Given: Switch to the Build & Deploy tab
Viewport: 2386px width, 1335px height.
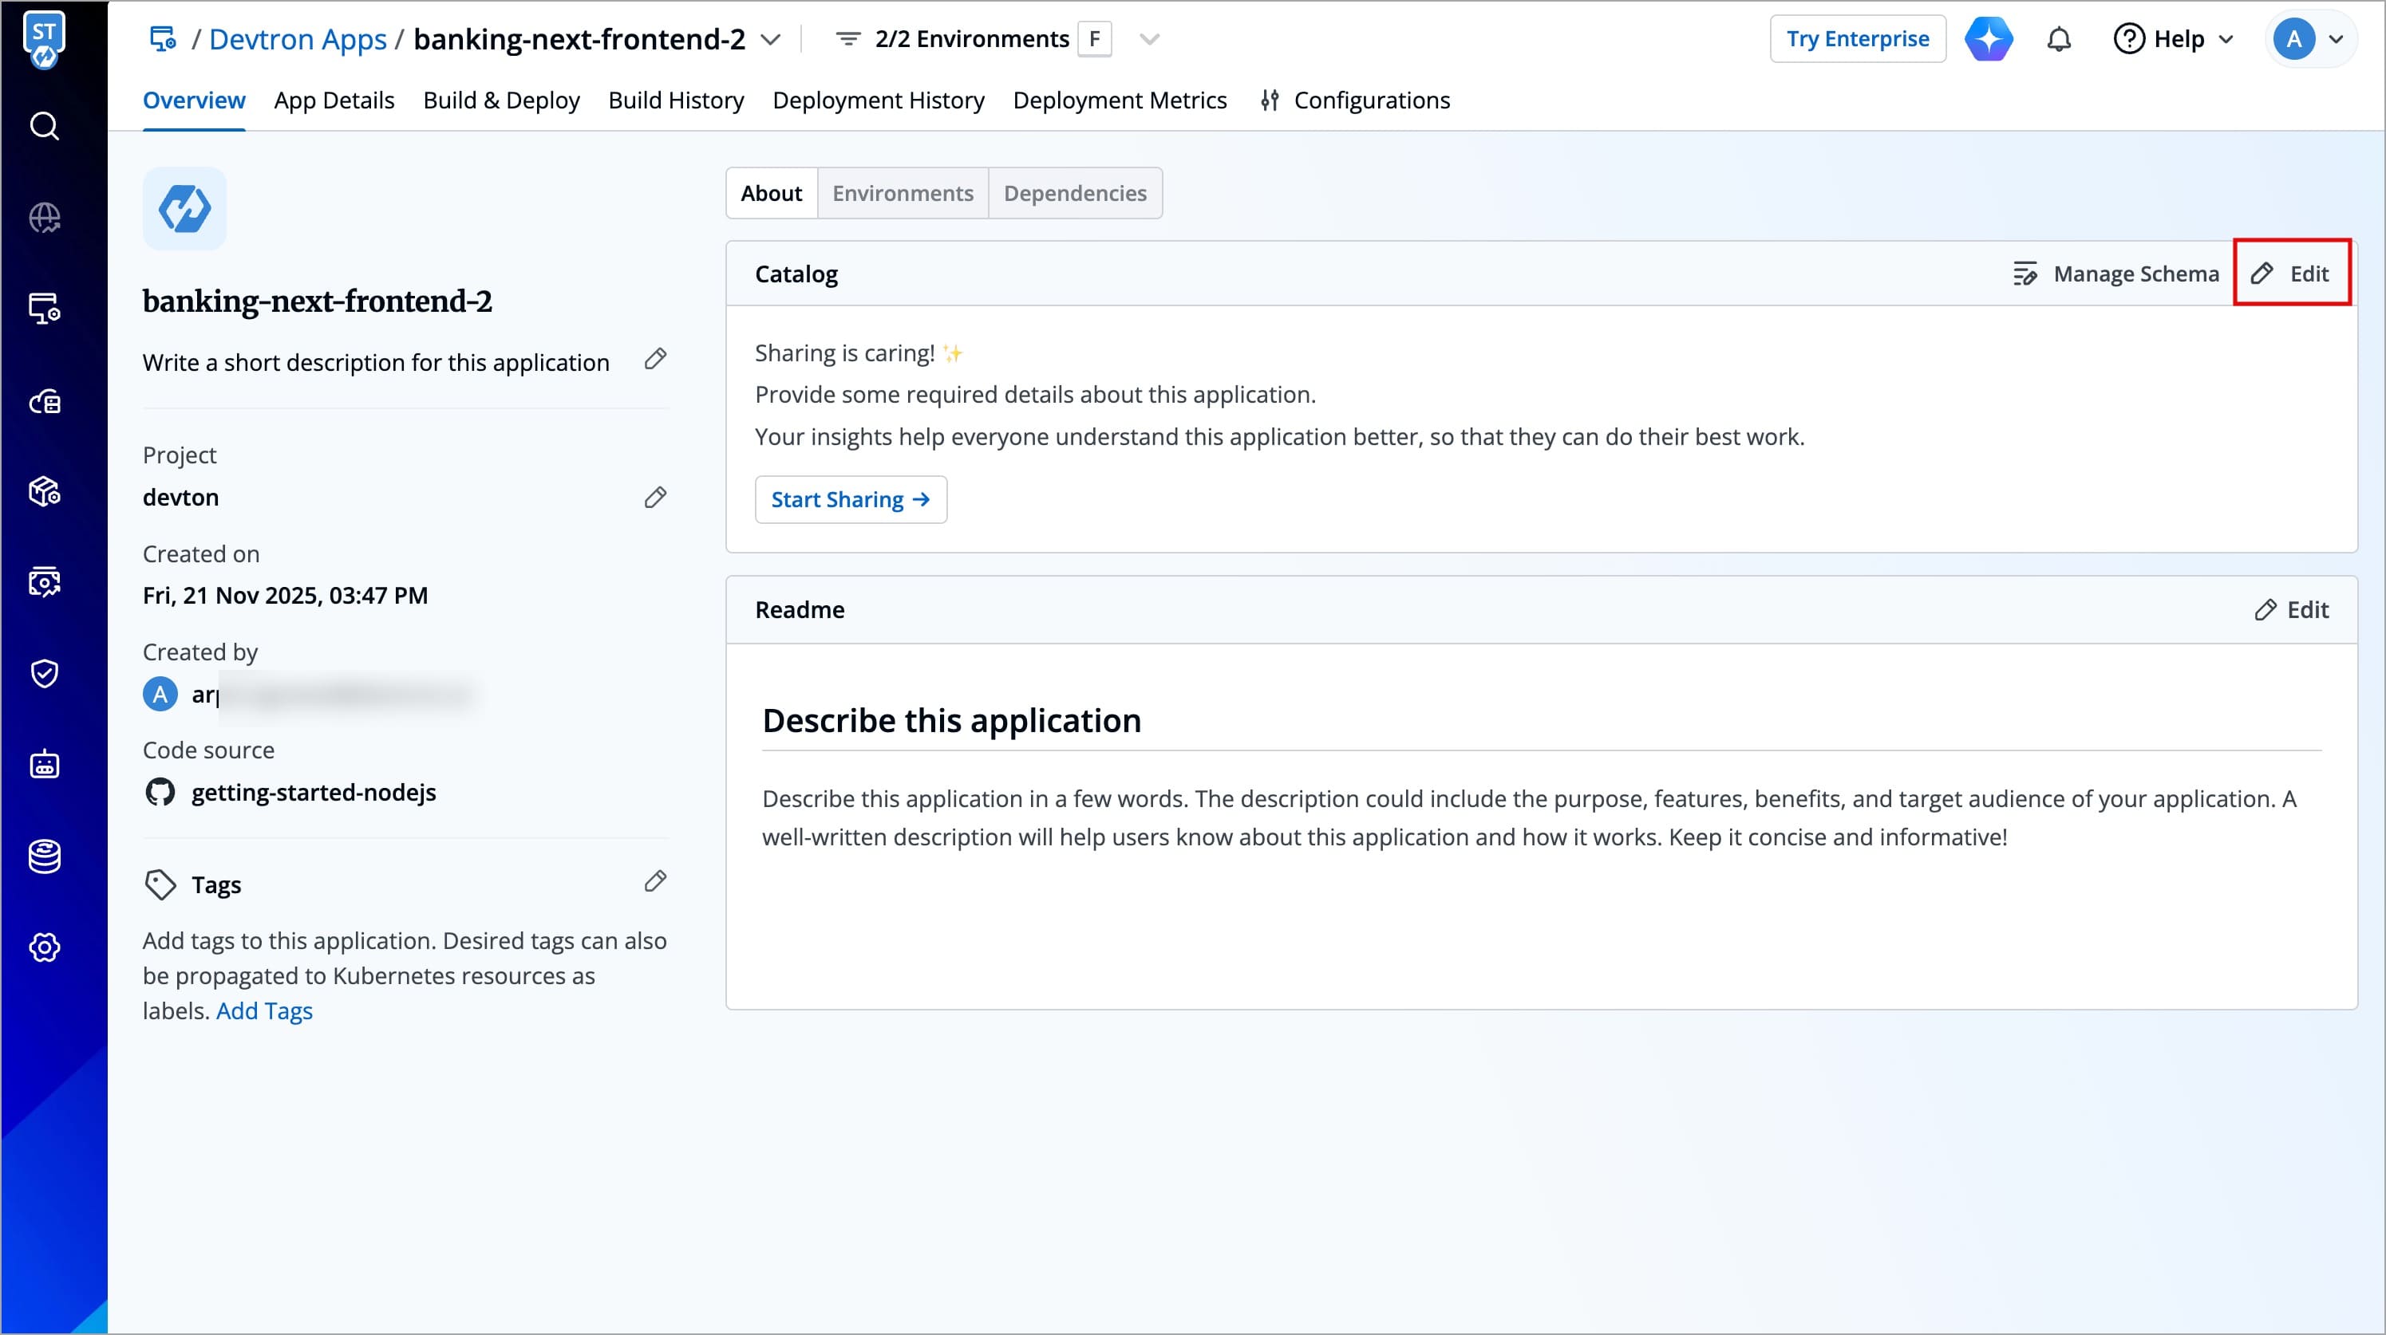Looking at the screenshot, I should coord(501,100).
